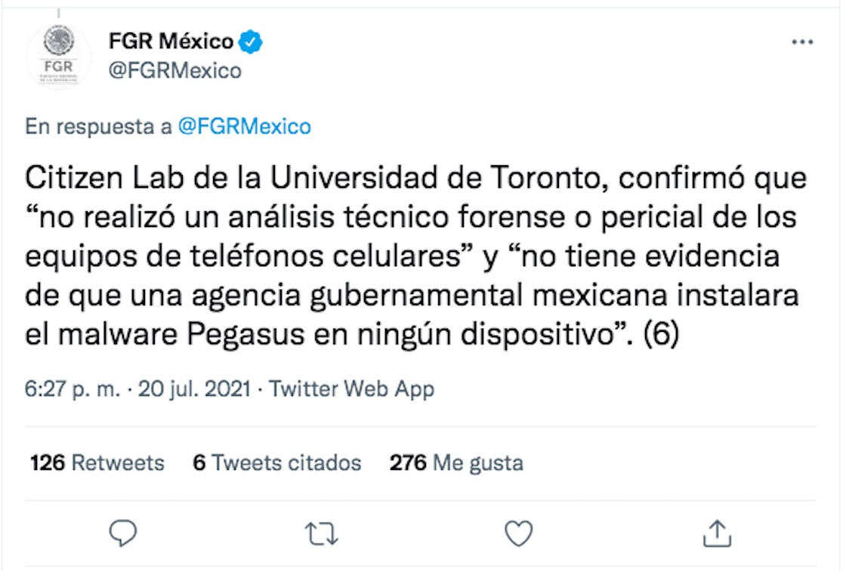Click the blue verified badge
This screenshot has width=846, height=571.
[x=251, y=42]
